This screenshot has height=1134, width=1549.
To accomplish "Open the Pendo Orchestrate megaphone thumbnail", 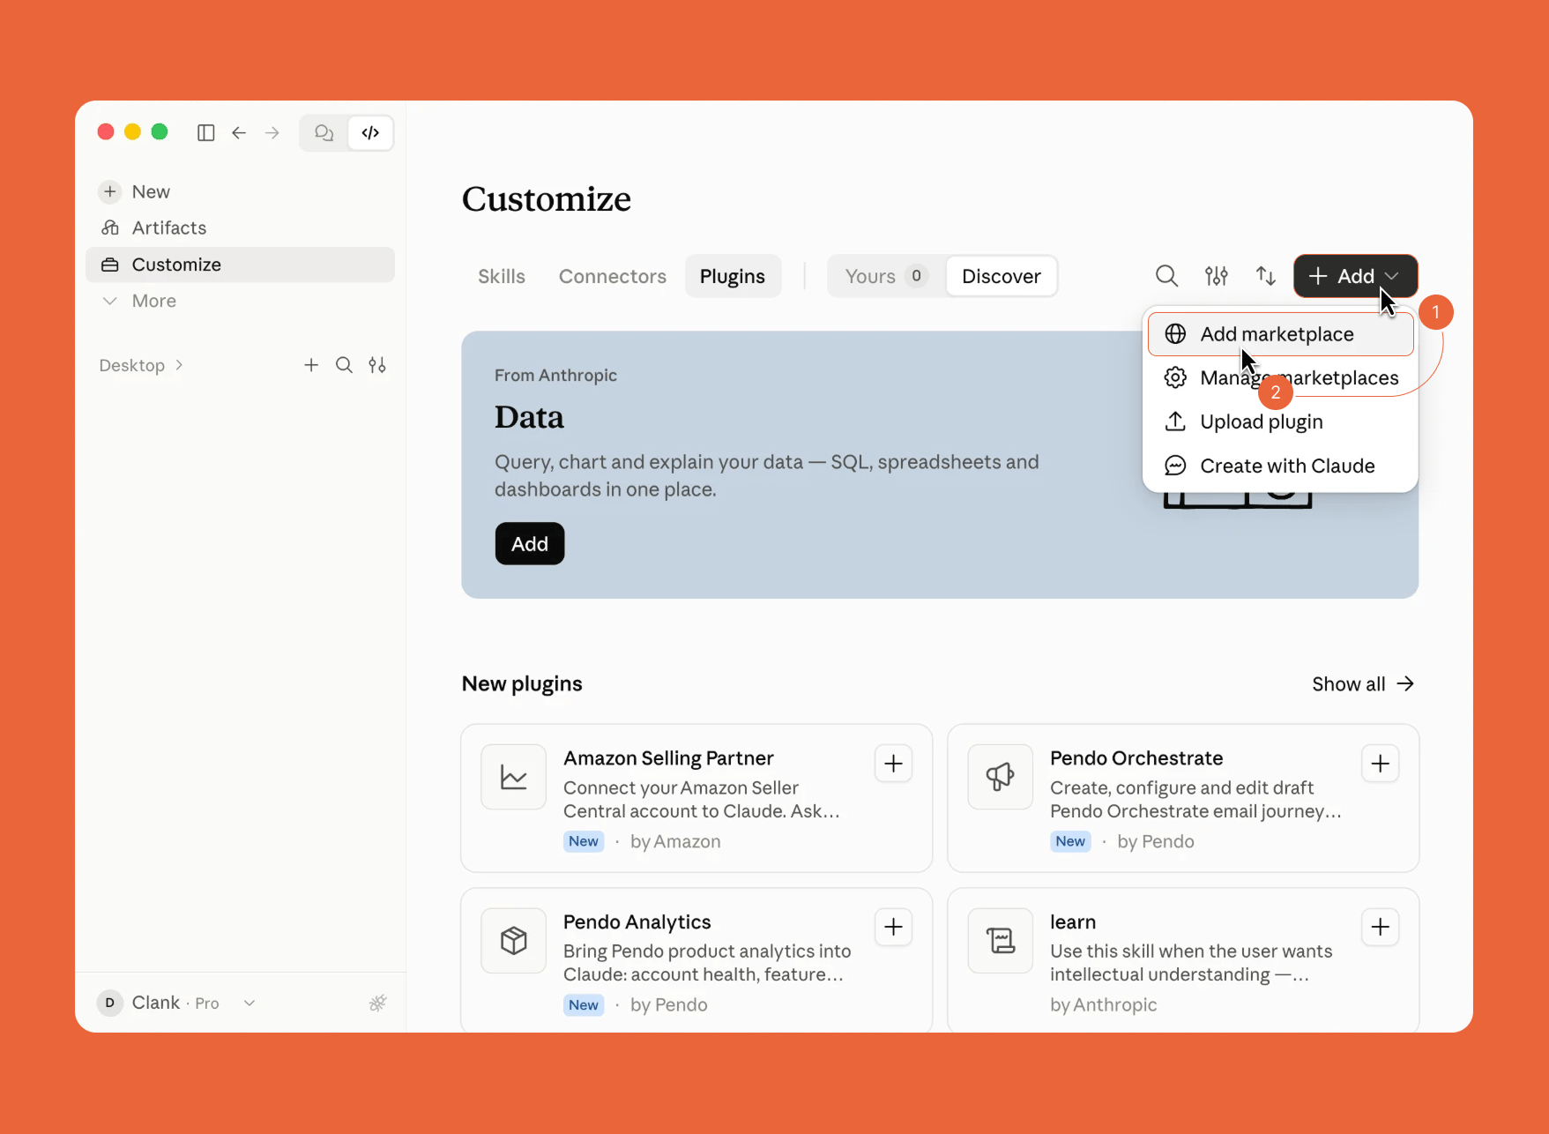I will pyautogui.click(x=1001, y=777).
